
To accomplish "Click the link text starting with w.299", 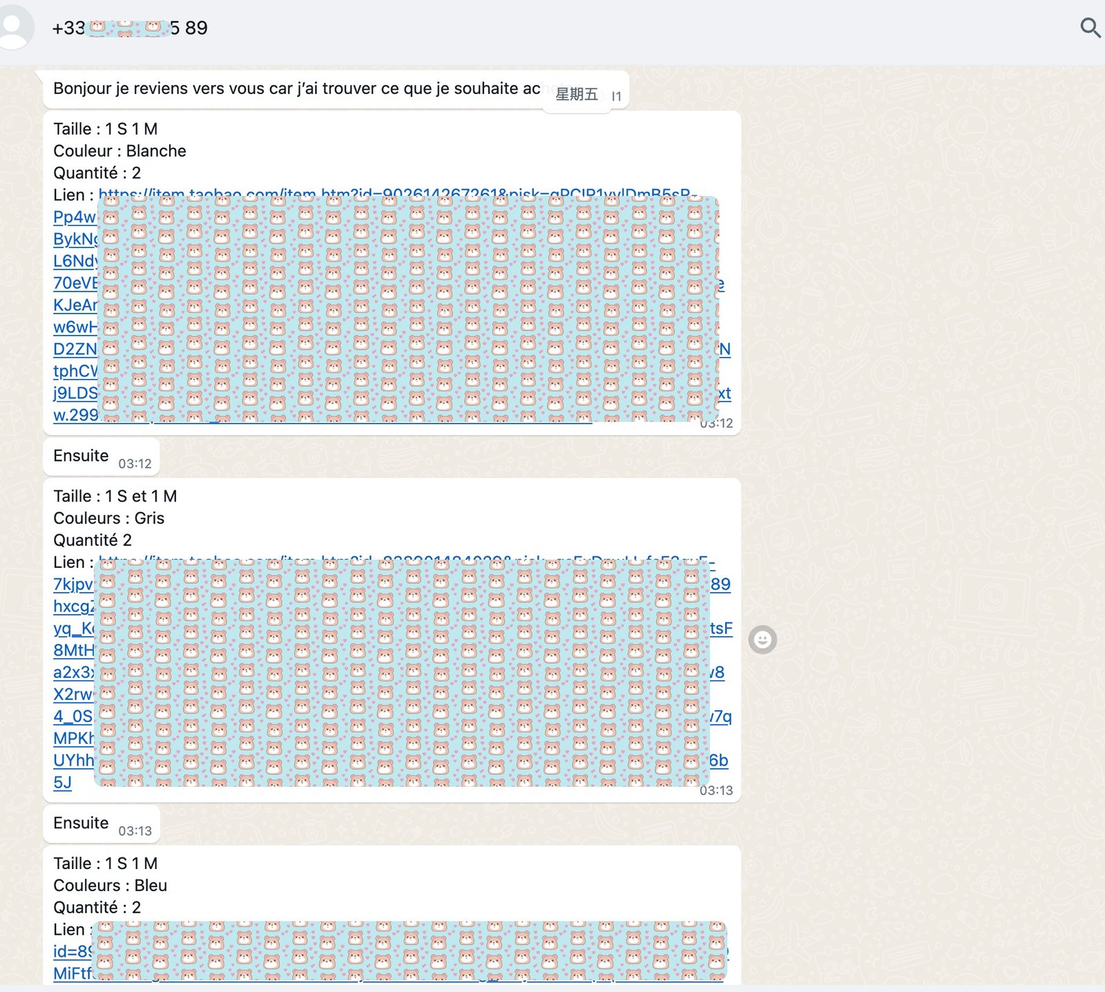I will click(75, 415).
